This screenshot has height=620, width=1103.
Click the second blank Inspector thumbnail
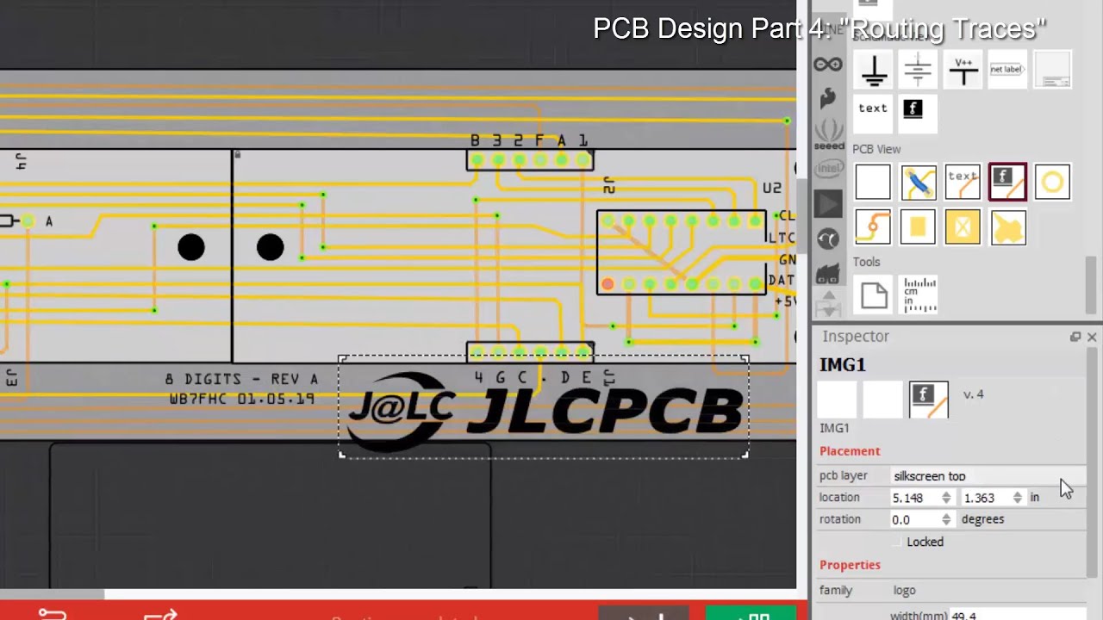tap(882, 400)
